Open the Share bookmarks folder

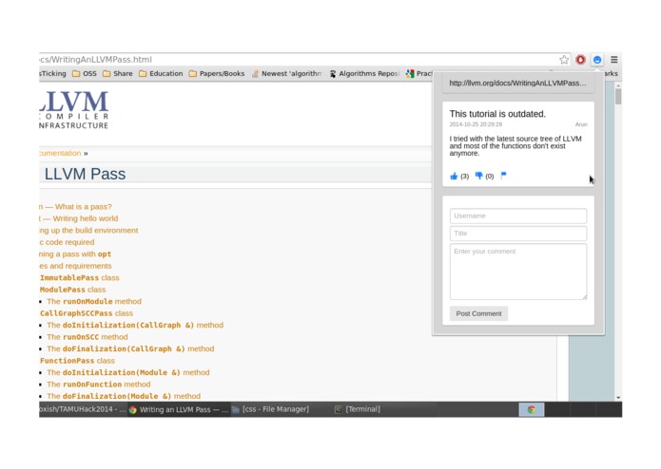(x=118, y=74)
